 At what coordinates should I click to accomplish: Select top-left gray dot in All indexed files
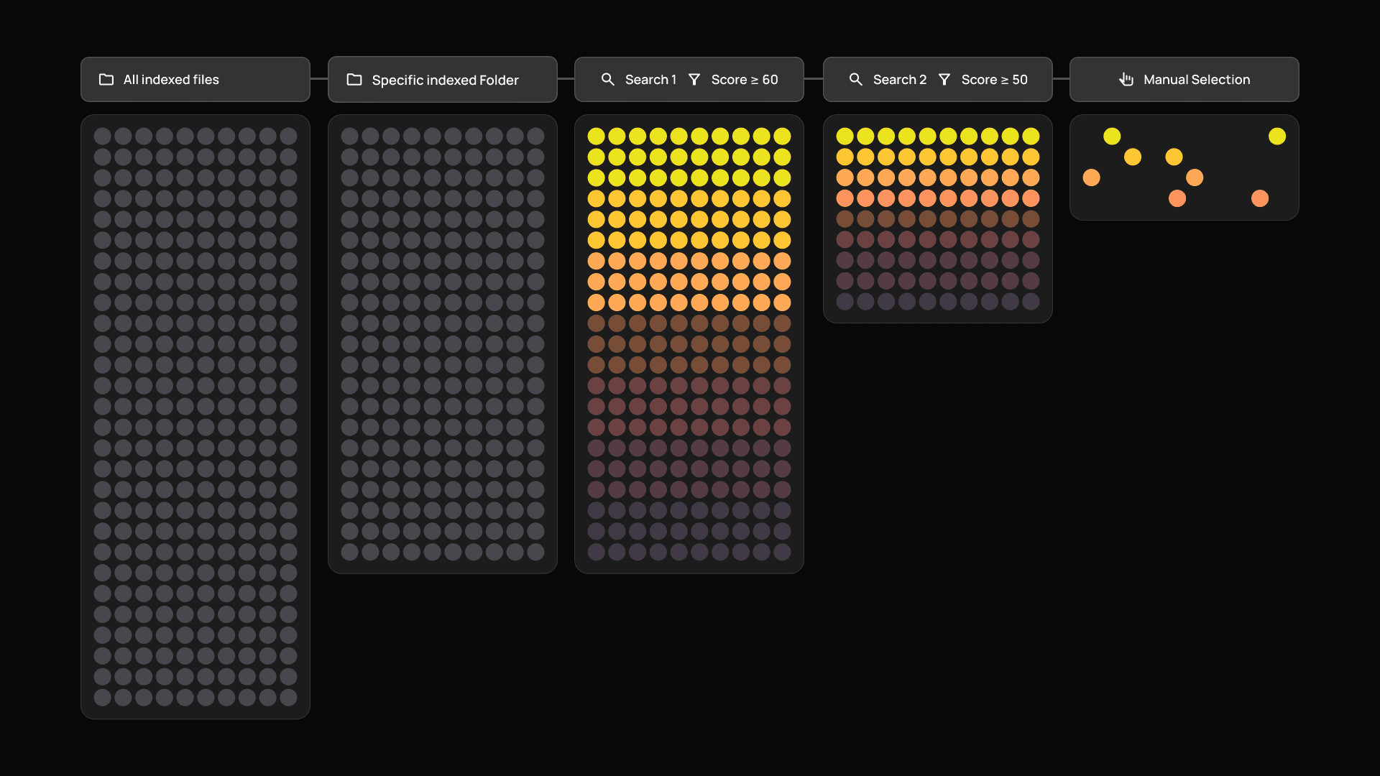point(103,137)
